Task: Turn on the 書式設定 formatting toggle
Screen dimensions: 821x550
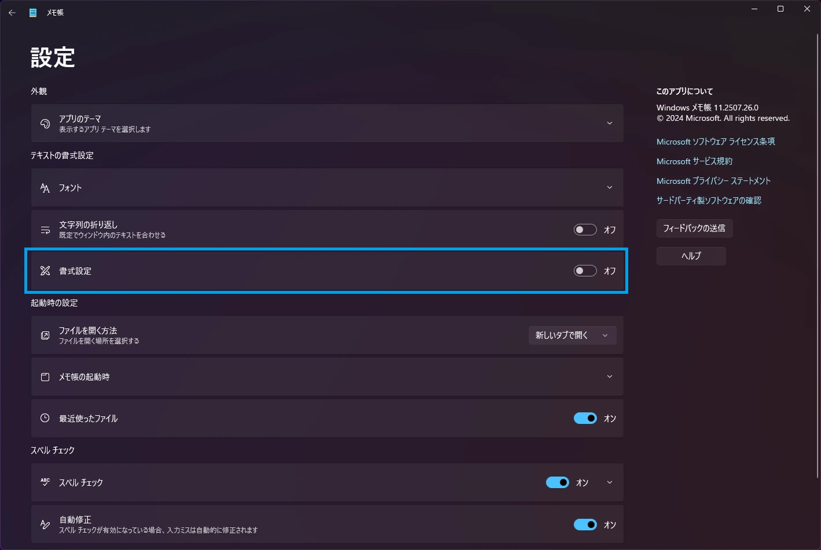Action: click(x=585, y=271)
